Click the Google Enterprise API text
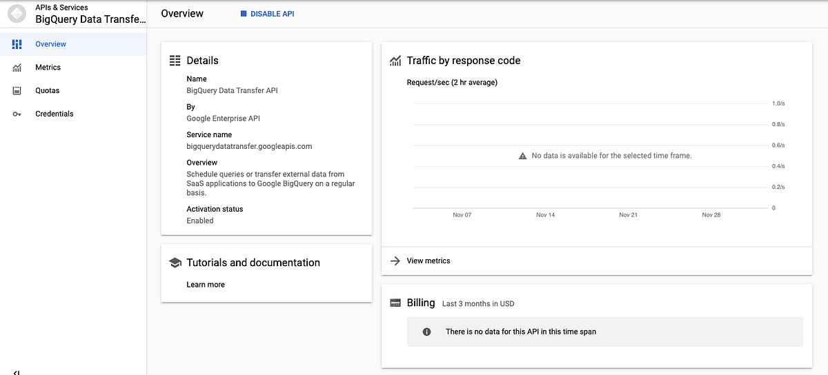 [223, 119]
